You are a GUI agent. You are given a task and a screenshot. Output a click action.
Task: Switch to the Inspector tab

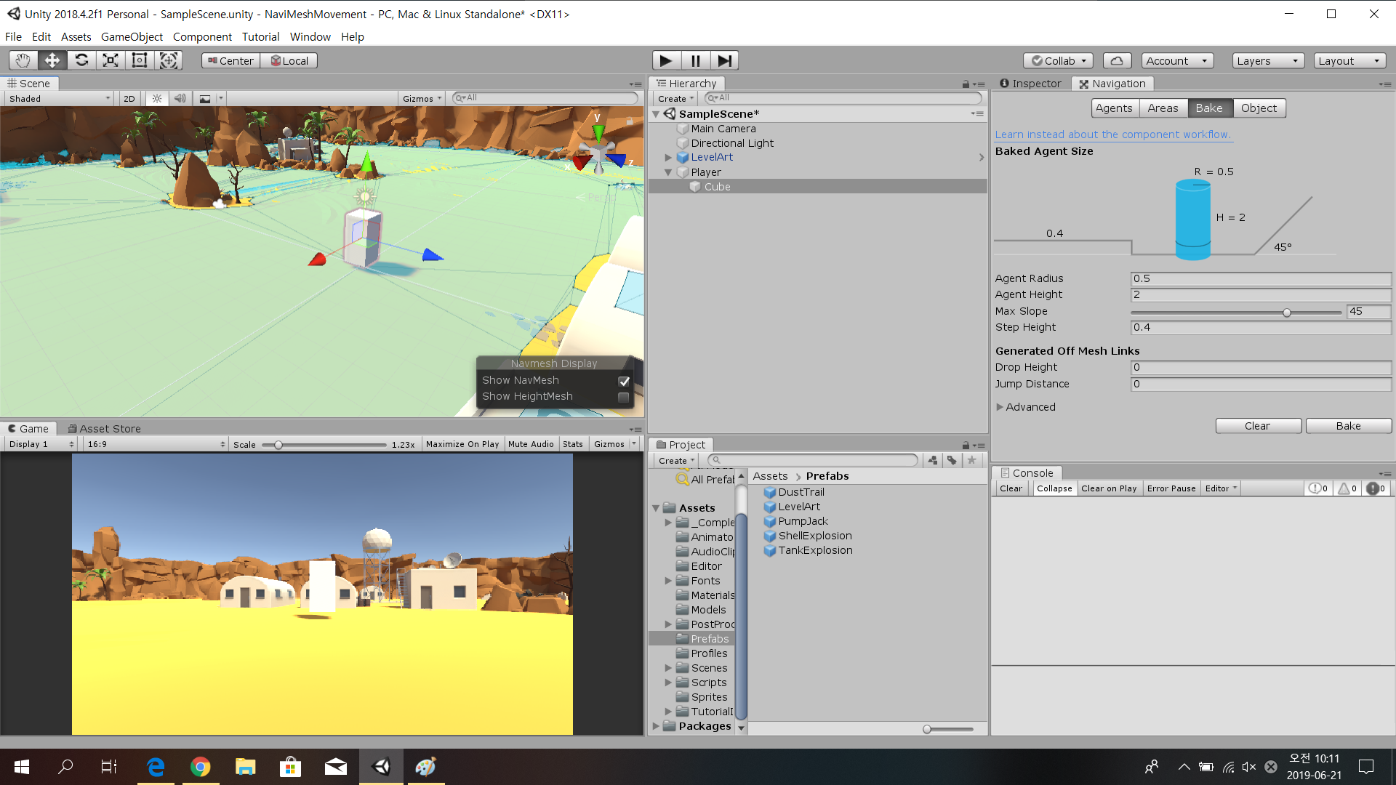point(1030,84)
